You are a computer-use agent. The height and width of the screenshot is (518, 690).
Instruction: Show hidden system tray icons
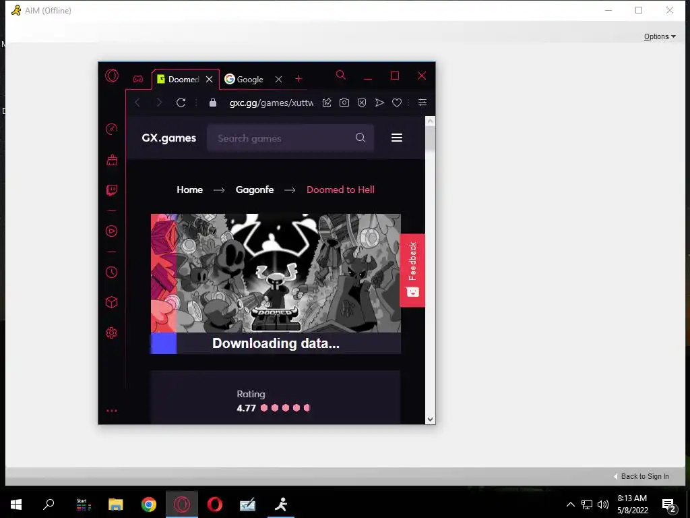tap(570, 505)
